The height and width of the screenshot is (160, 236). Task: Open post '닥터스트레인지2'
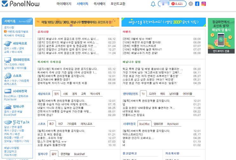tap(133, 134)
